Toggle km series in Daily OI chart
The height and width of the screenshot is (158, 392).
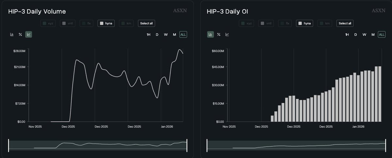tap(325, 23)
